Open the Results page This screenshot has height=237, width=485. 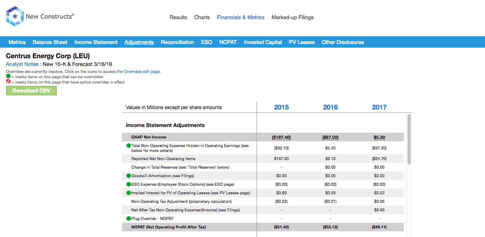178,18
